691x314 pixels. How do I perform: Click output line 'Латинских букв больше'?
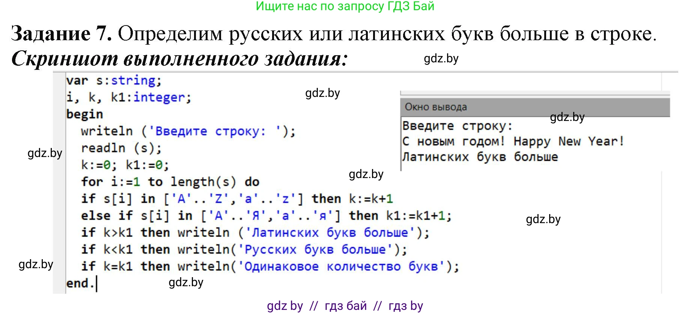point(480,157)
